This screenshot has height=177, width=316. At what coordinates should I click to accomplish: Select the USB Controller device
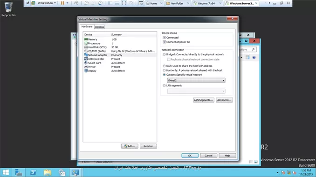[x=120, y=59]
